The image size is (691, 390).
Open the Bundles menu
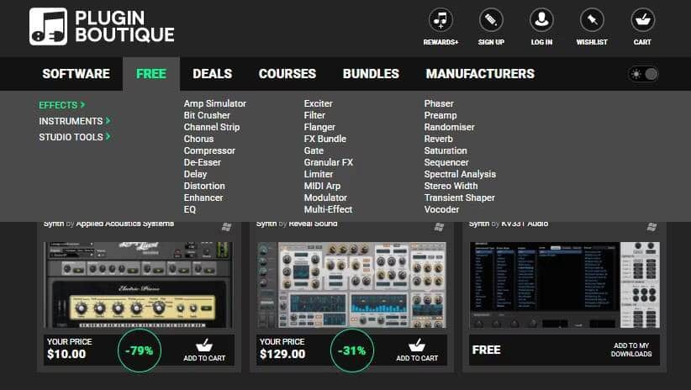371,74
